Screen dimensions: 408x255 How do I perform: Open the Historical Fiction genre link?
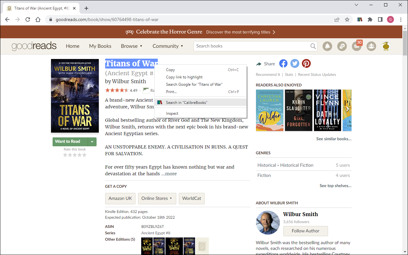click(x=297, y=165)
